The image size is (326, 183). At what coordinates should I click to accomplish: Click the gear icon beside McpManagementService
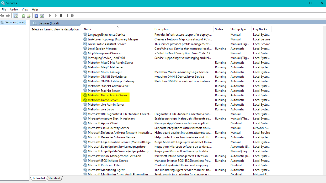point(85,53)
